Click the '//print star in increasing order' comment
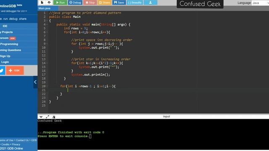Image resolution: width=269 pixels, height=151 pixels. coord(101,59)
